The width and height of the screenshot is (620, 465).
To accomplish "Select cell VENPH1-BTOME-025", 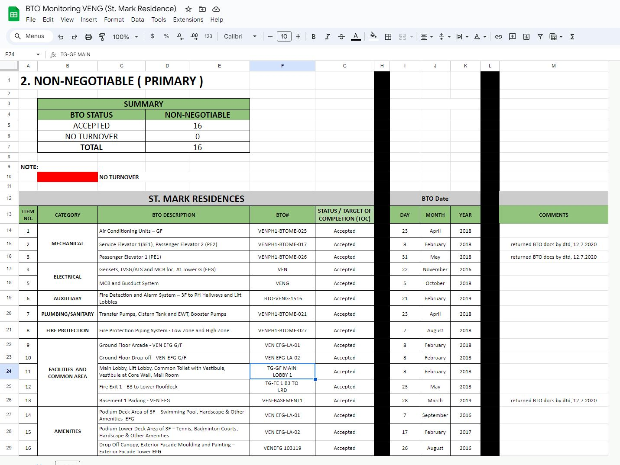I will [282, 231].
